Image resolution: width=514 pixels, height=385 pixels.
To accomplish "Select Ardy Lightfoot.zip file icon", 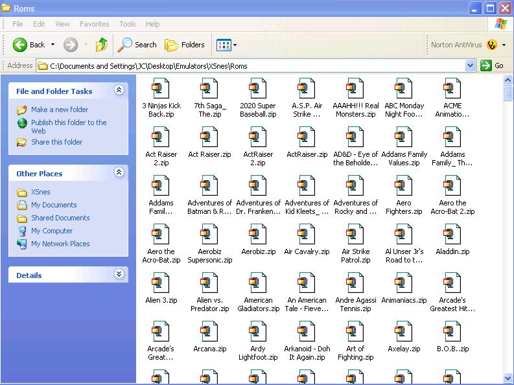I will pos(258,331).
